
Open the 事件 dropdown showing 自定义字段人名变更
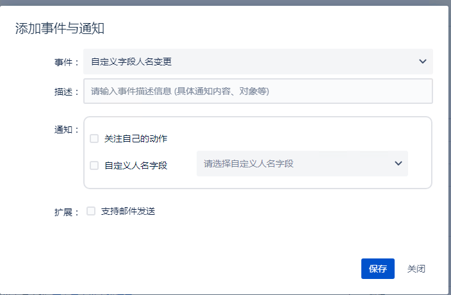pyautogui.click(x=258, y=62)
